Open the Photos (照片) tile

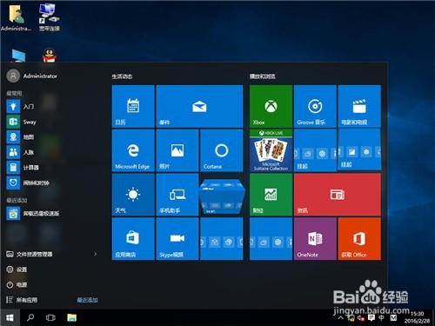coord(177,150)
